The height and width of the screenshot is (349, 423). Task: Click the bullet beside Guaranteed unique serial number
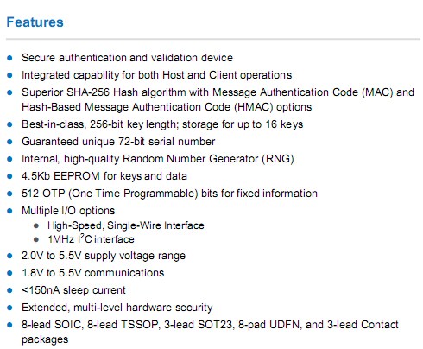point(9,142)
